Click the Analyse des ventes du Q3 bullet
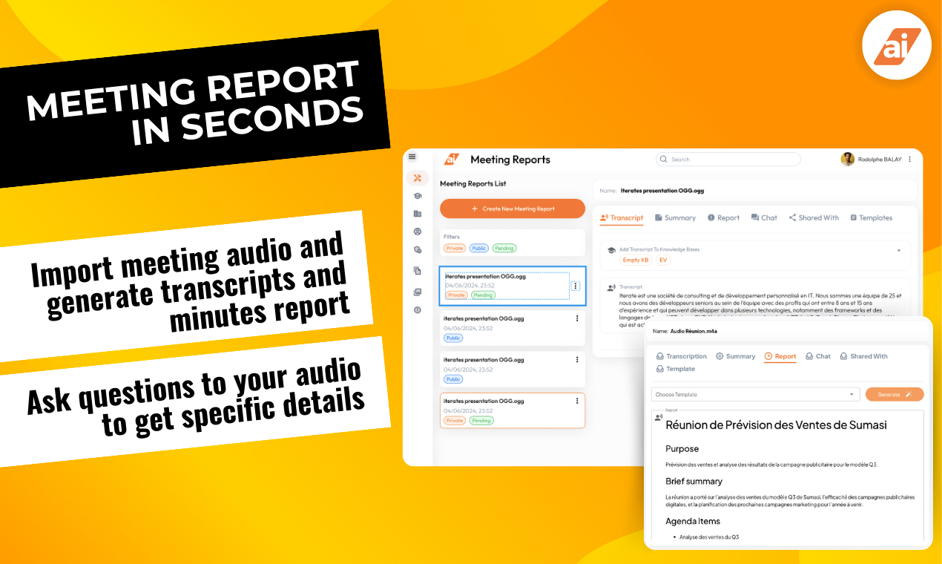 pyautogui.click(x=709, y=537)
